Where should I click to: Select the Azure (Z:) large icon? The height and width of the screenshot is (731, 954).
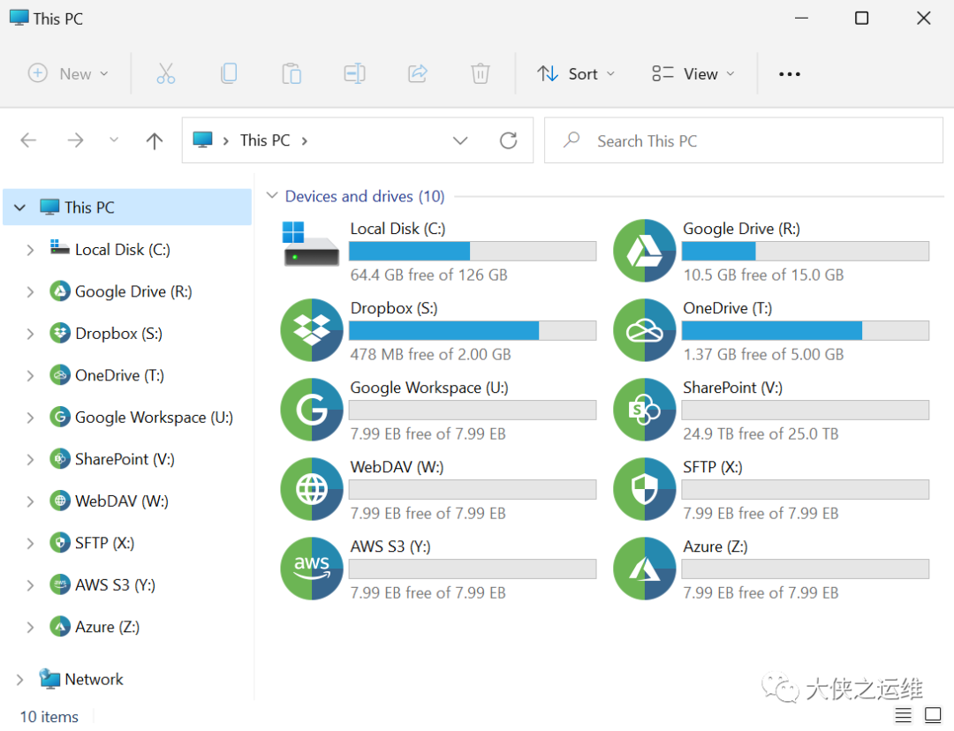click(644, 569)
